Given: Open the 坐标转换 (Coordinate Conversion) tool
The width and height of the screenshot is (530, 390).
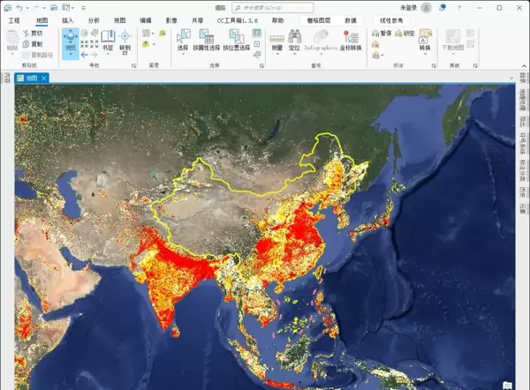Looking at the screenshot, I should [350, 41].
